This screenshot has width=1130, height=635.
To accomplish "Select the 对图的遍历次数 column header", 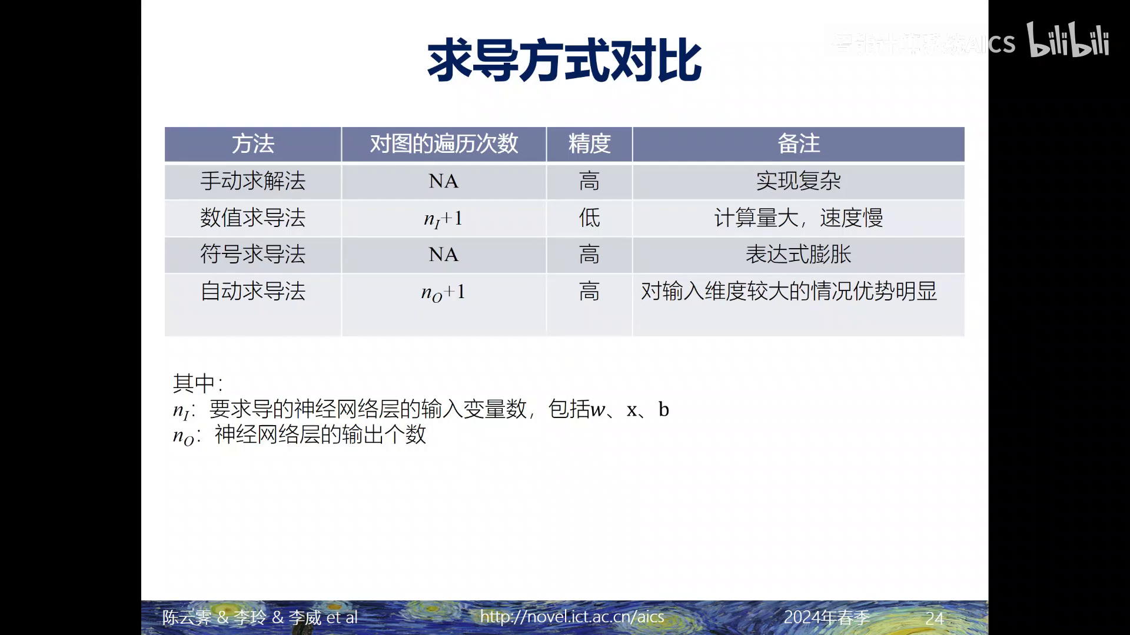I will coord(444,144).
